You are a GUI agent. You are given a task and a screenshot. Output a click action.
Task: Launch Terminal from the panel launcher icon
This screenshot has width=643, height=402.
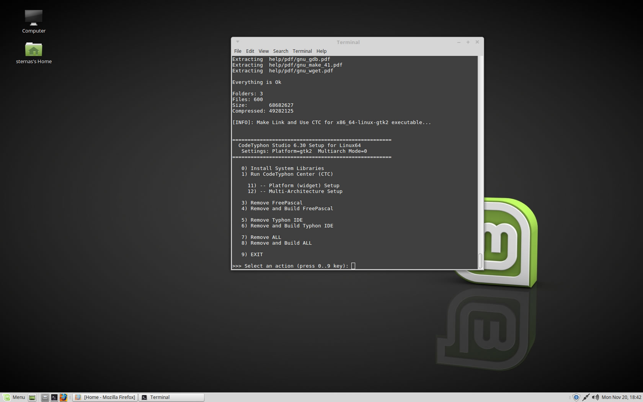point(54,397)
